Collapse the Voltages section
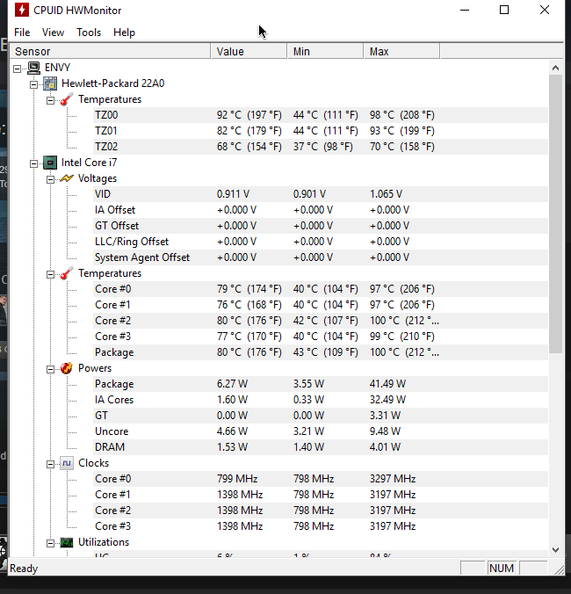 (x=50, y=179)
